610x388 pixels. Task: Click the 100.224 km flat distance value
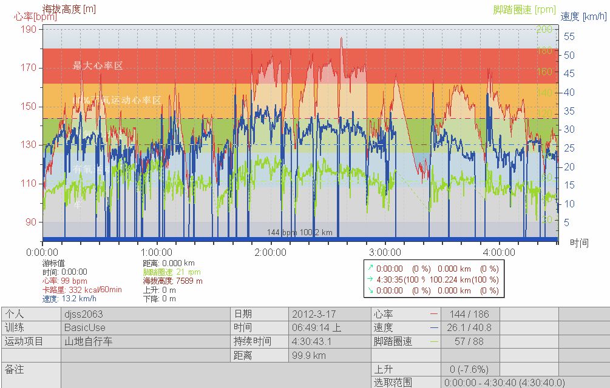tap(450, 279)
